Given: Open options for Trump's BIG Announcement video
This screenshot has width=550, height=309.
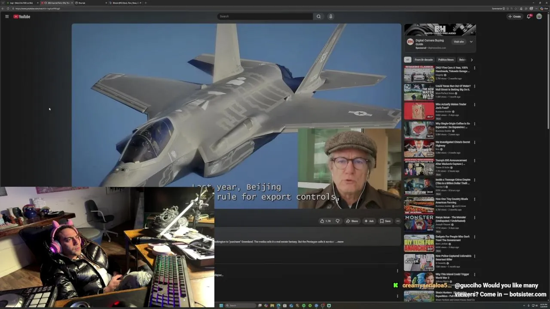Looking at the screenshot, I should [474, 161].
